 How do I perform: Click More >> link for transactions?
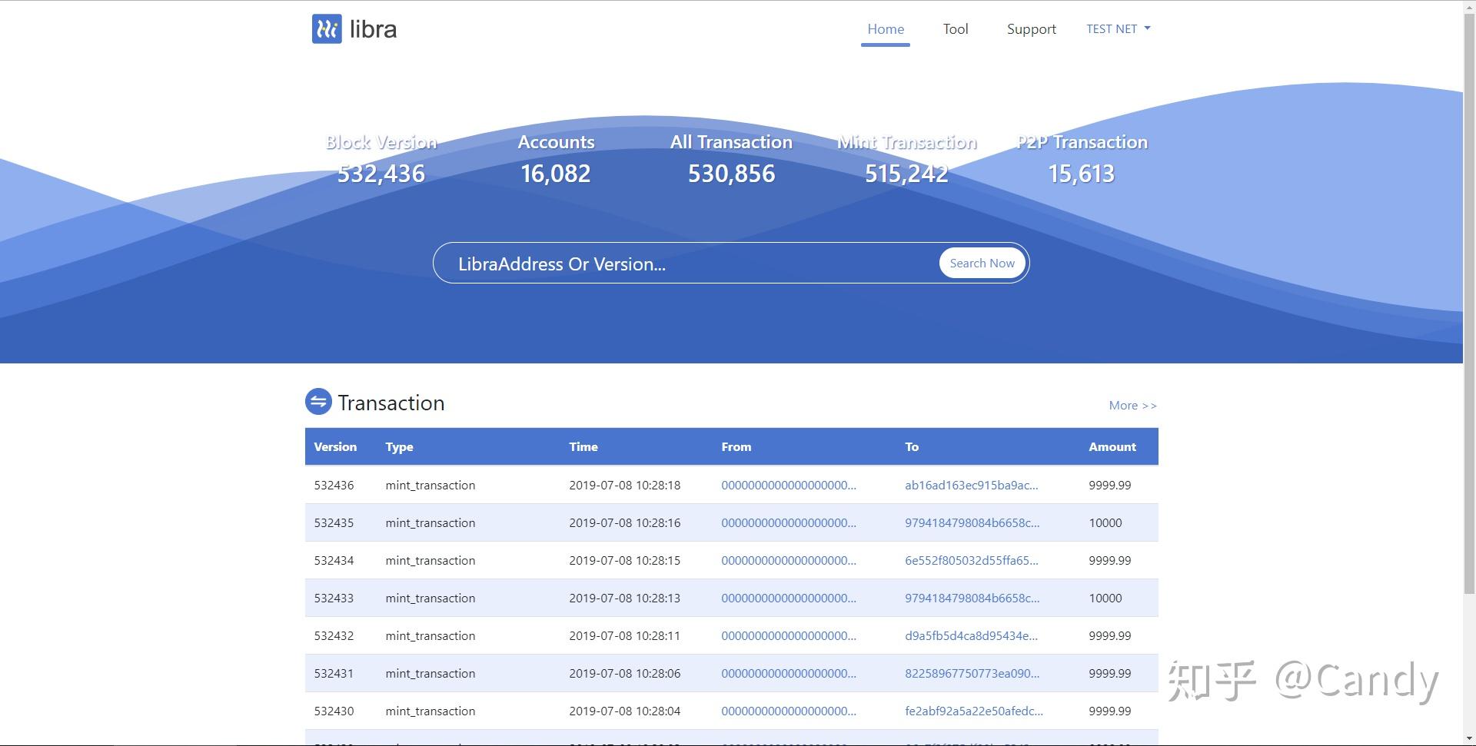1132,406
